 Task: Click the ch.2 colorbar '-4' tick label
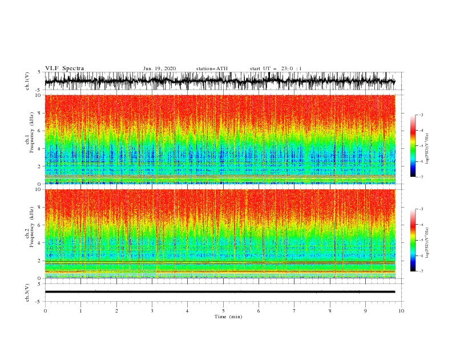point(421,225)
